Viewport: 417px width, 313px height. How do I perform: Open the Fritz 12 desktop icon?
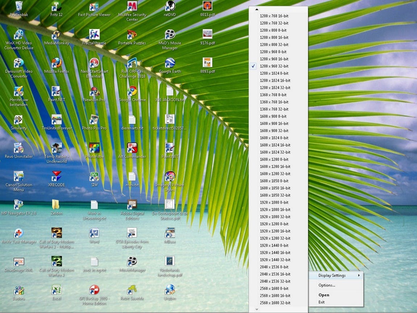tap(57, 9)
